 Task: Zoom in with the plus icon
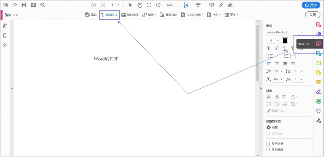(158, 5)
